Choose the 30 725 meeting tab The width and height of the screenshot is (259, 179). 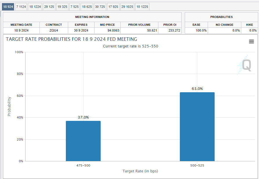[100, 7]
